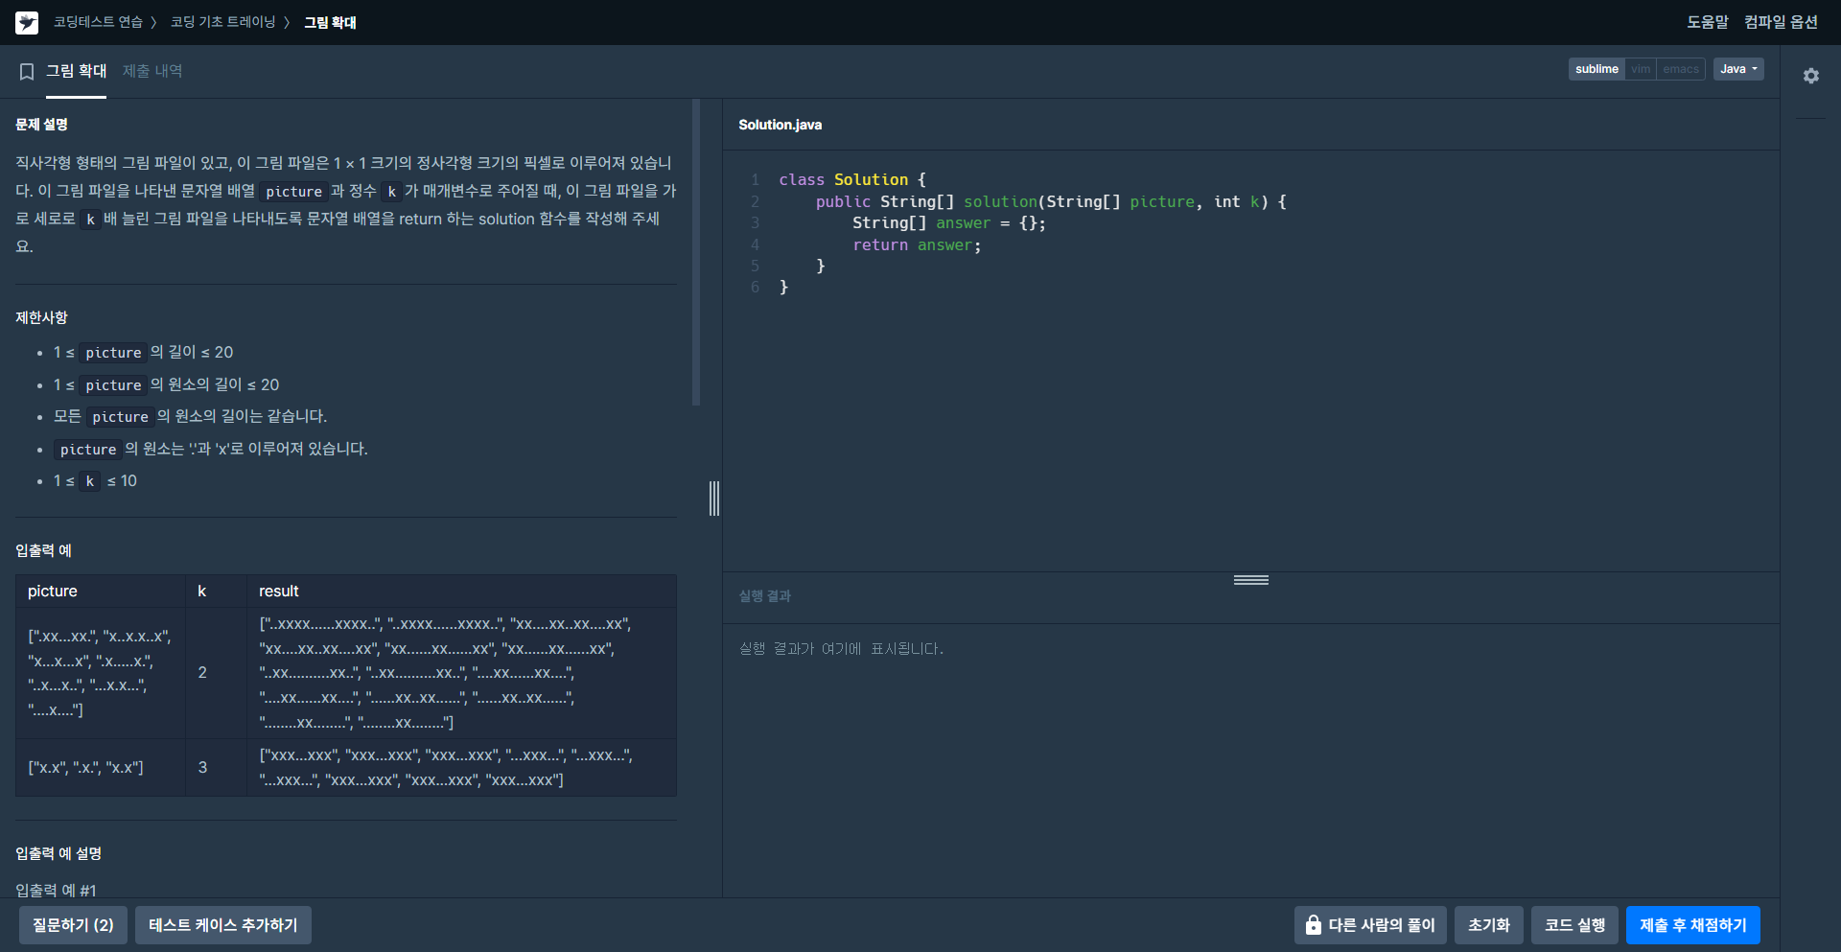Click 'return answer;' code line

click(917, 245)
